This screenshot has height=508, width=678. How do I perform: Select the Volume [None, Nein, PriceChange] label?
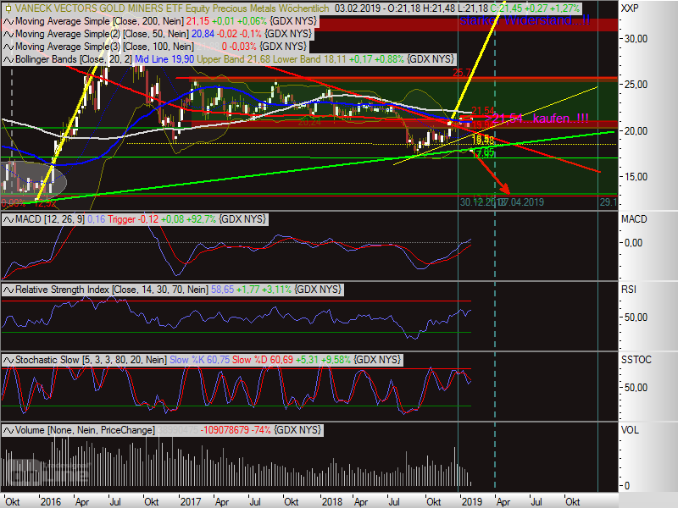pyautogui.click(x=86, y=430)
